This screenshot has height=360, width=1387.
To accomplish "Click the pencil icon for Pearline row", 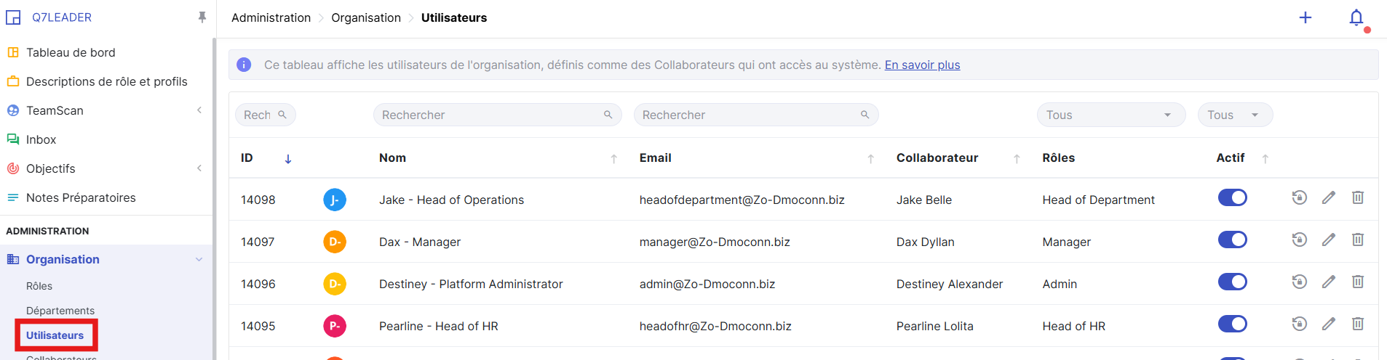I will click(1328, 324).
